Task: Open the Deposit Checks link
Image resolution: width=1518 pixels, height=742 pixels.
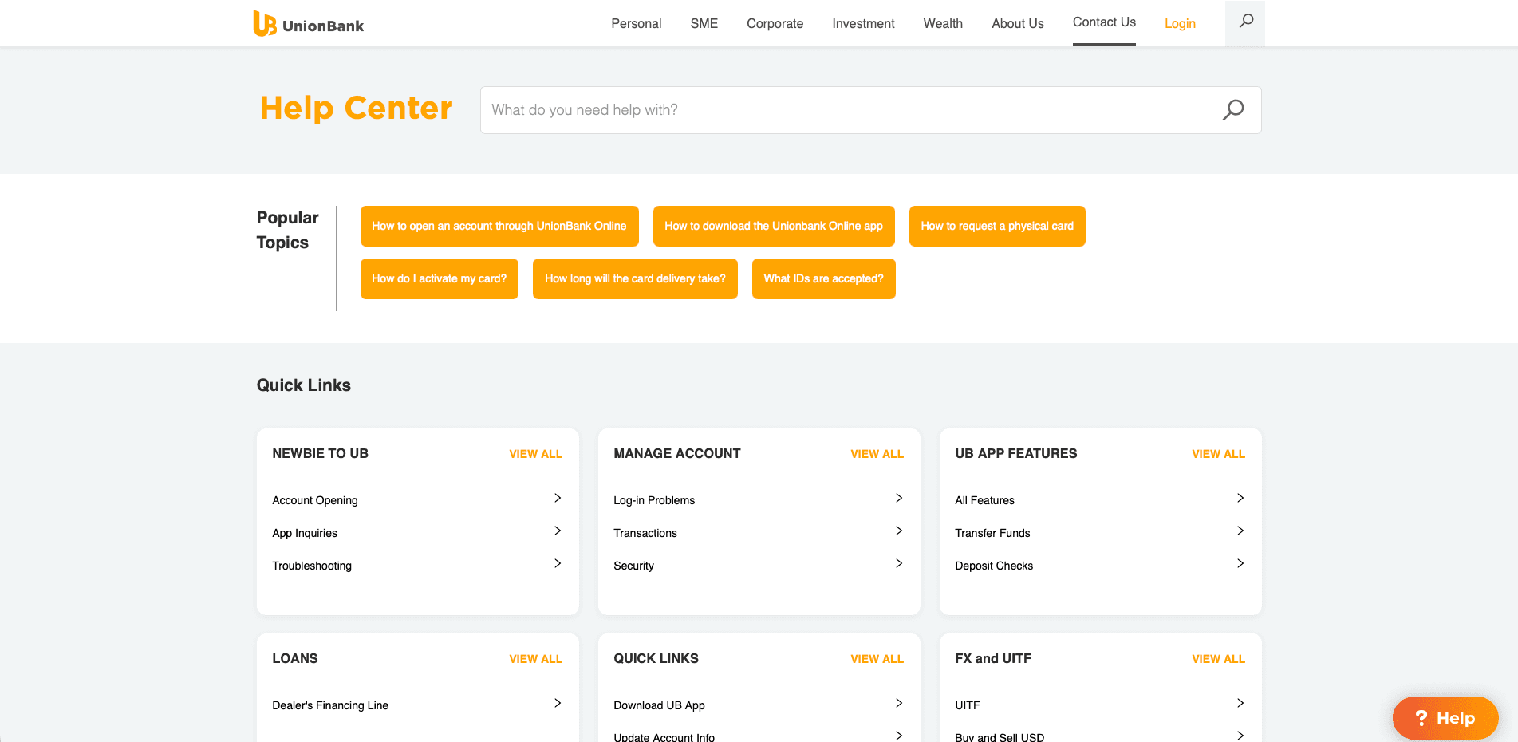Action: point(994,566)
